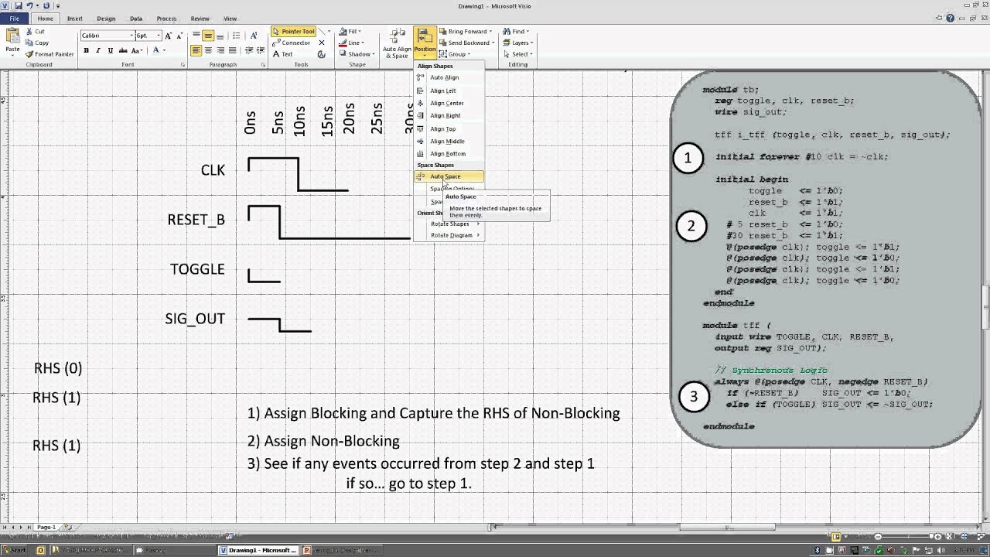The height and width of the screenshot is (557, 990).
Task: Click the Grow Font icon
Action: [x=169, y=36]
